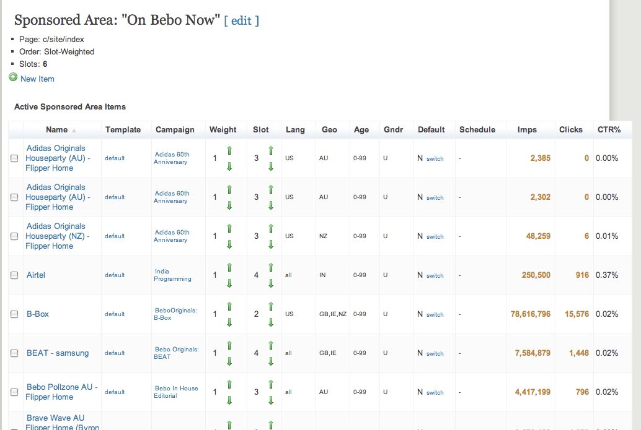The image size is (641, 430).
Task: Increase weight for BEAT - samsung
Action: [x=229, y=346]
